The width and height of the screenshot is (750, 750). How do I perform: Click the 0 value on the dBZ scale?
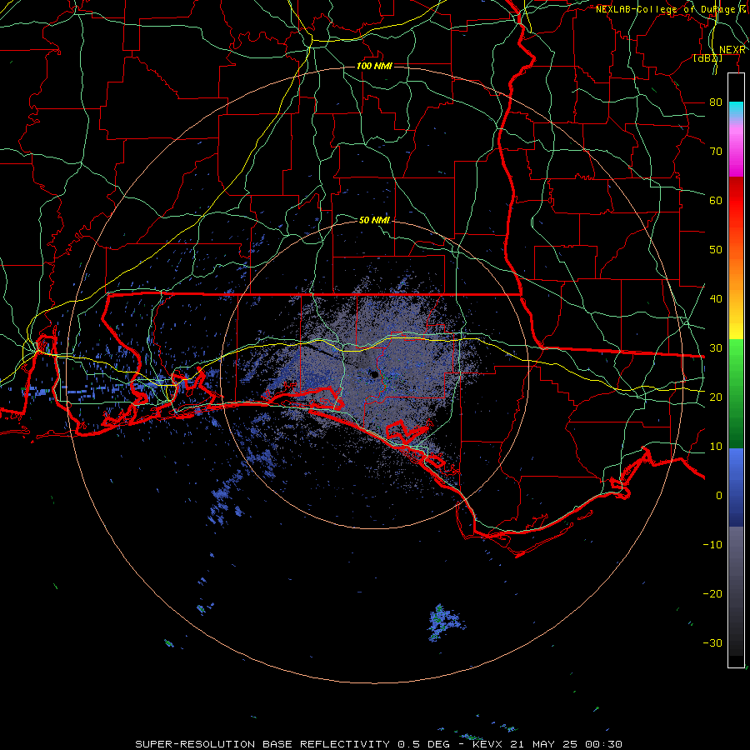coord(719,496)
